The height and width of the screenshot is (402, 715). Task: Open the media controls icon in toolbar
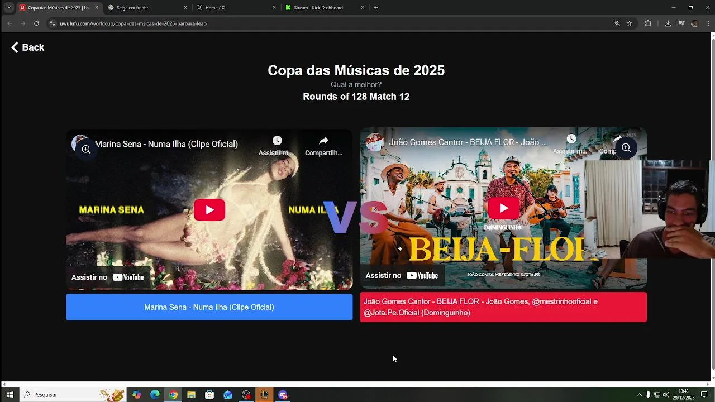[x=681, y=23]
